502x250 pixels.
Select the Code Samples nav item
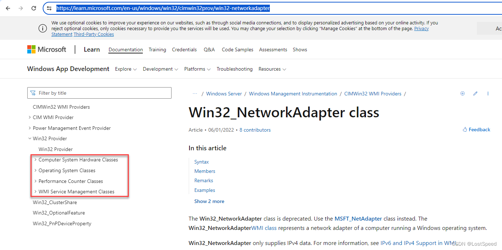pos(238,49)
